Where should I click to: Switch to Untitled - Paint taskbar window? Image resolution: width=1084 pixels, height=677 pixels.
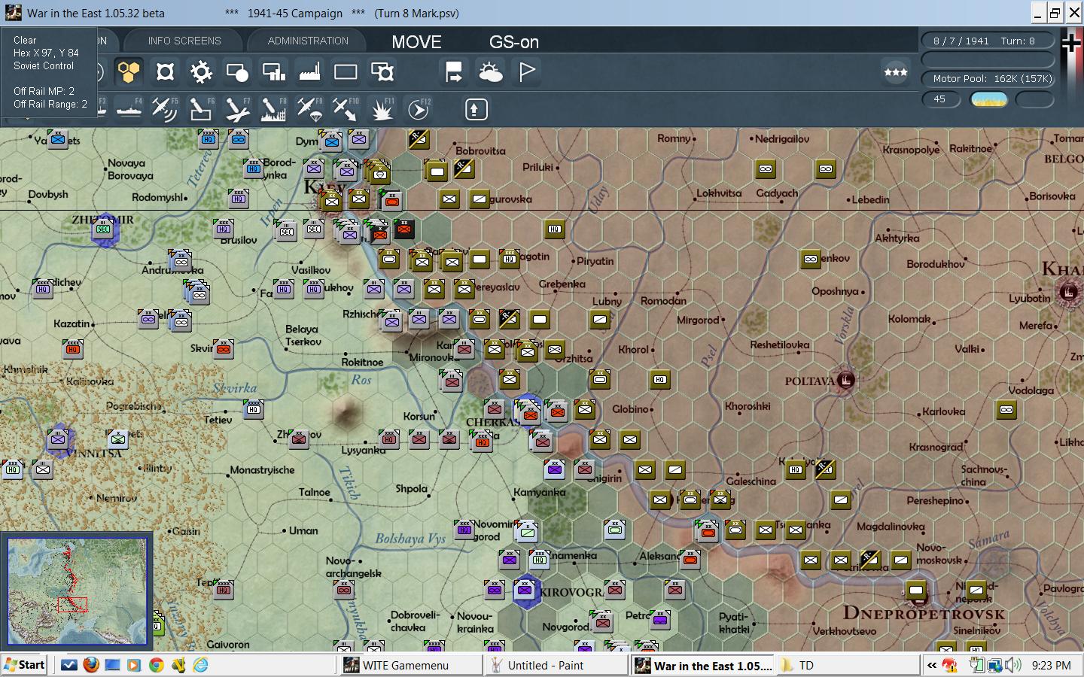pyautogui.click(x=556, y=665)
